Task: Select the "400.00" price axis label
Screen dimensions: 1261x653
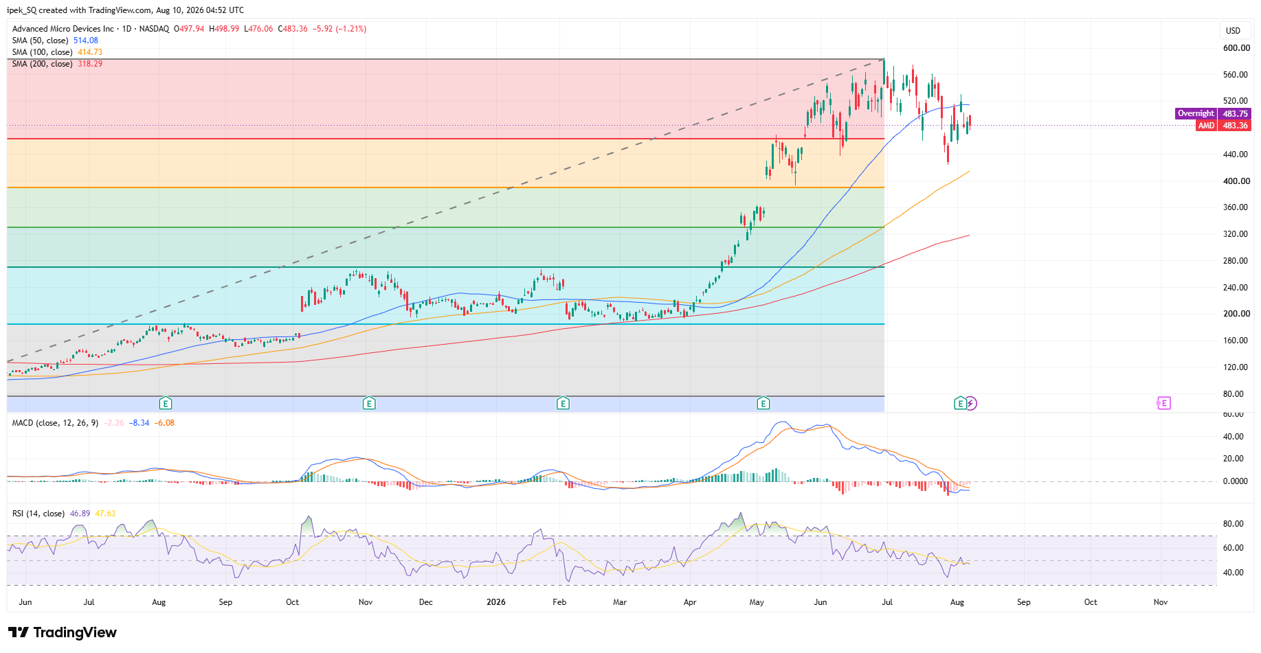Action: click(x=1236, y=181)
